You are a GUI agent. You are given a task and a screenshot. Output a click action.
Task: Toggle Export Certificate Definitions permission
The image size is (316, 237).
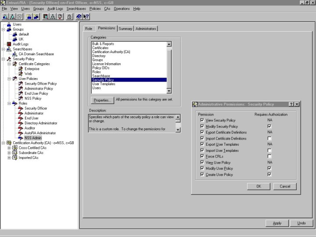[x=202, y=132]
